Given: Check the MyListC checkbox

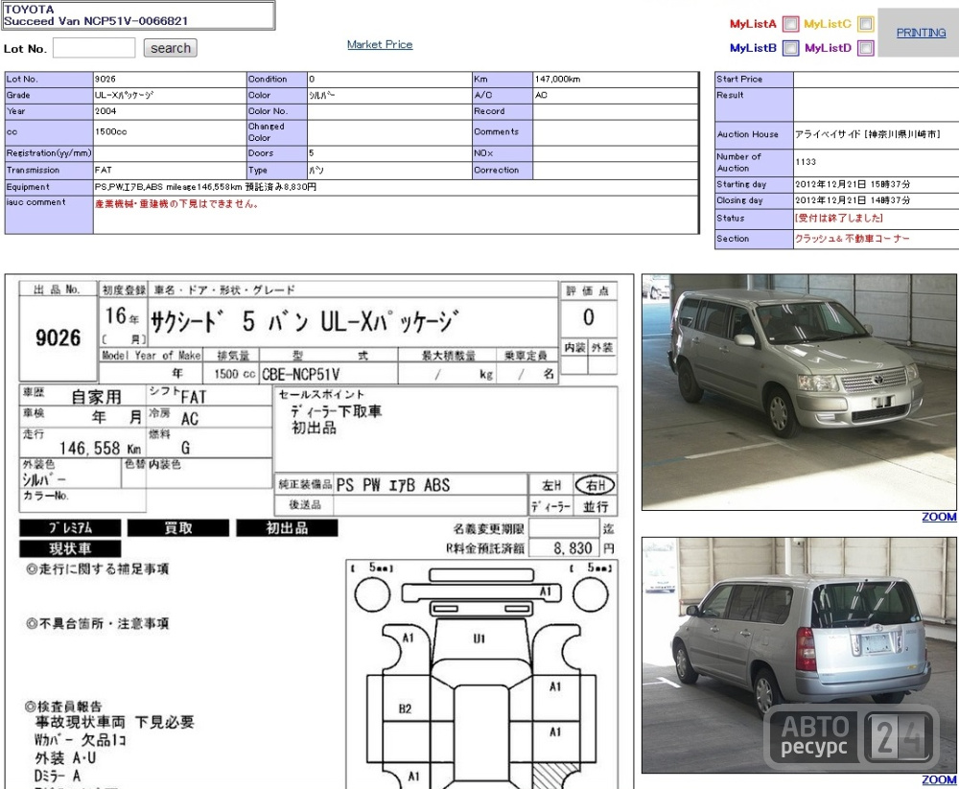Looking at the screenshot, I should pyautogui.click(x=865, y=24).
